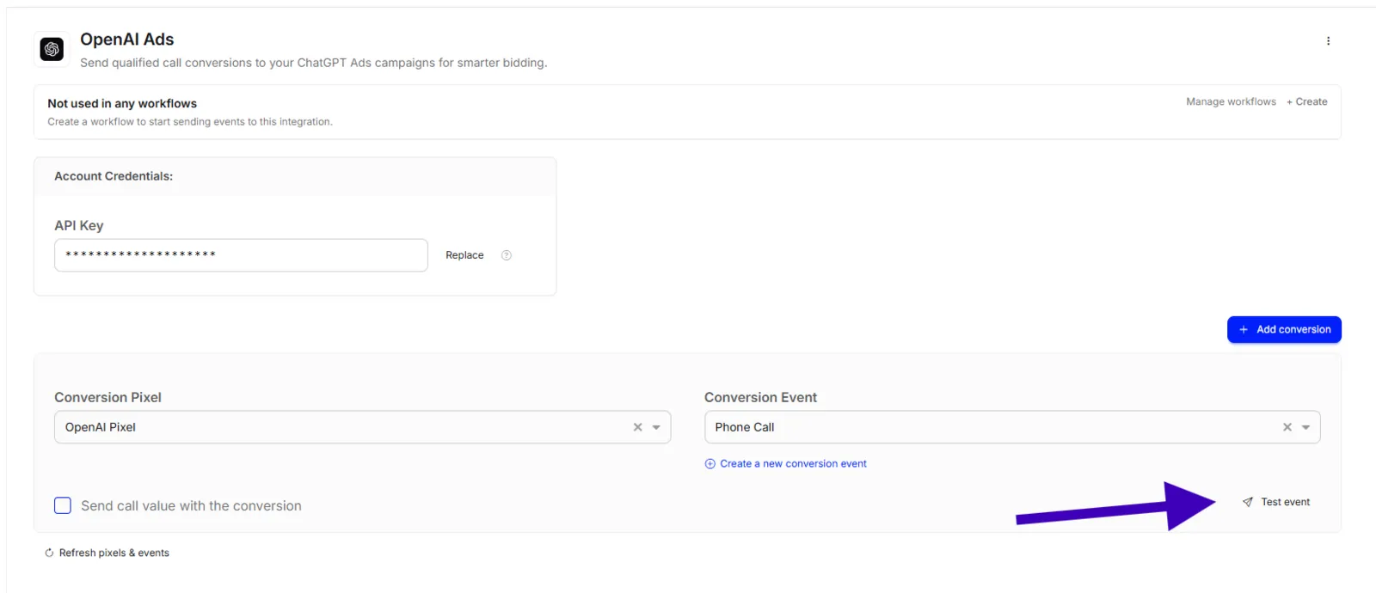This screenshot has width=1376, height=593.
Task: Click the Account Credentials: header
Action: (114, 176)
